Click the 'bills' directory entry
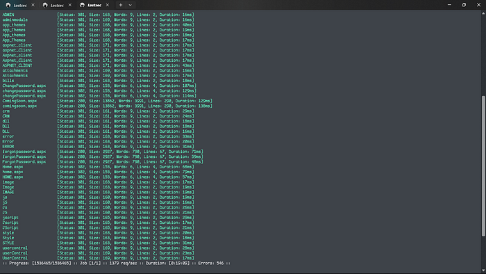Viewport: 486px width, 274px height. 8,81
